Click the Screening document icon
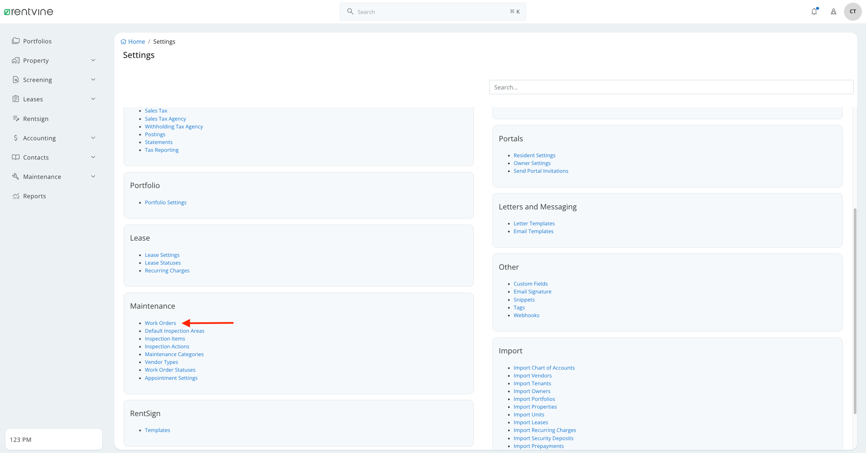Image resolution: width=866 pixels, height=453 pixels. (x=16, y=79)
